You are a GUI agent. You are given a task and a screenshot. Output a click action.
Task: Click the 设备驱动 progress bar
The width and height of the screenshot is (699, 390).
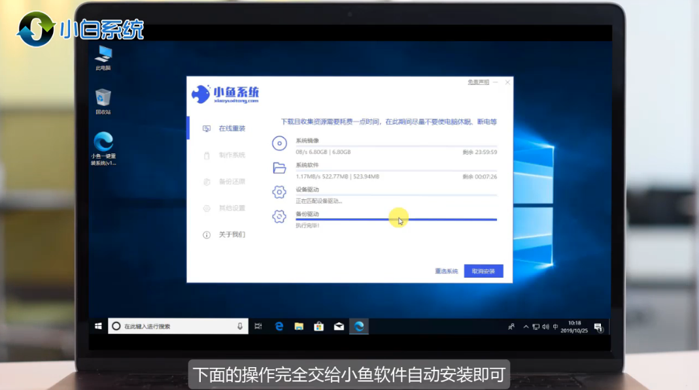pos(396,195)
